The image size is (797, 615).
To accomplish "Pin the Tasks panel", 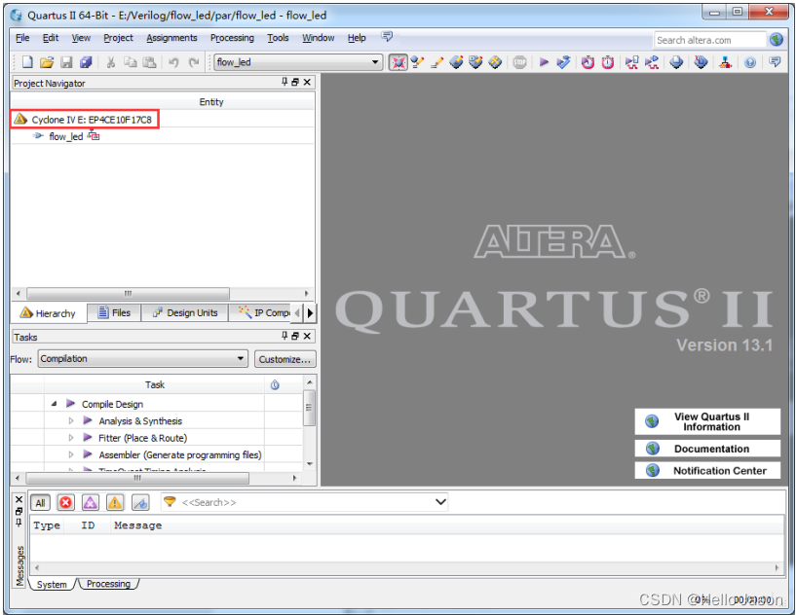I will (x=285, y=336).
